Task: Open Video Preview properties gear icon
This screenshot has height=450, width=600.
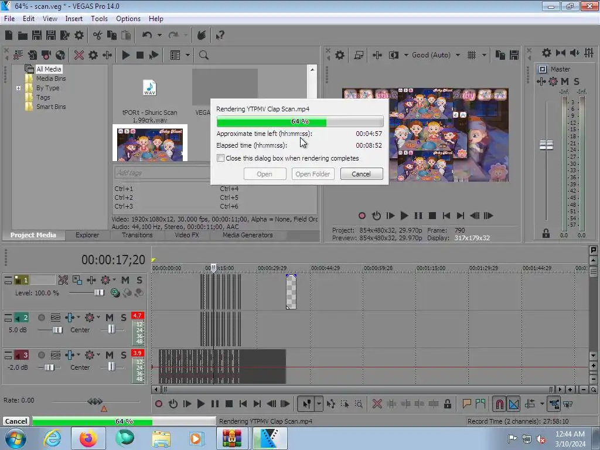Action: tap(339, 55)
